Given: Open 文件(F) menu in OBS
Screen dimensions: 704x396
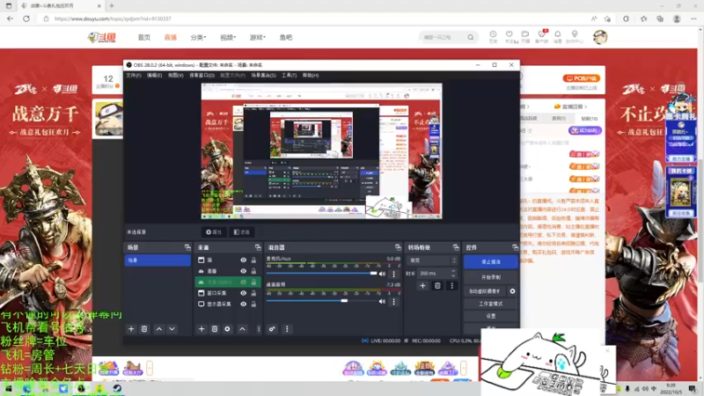Looking at the screenshot, I should point(134,76).
